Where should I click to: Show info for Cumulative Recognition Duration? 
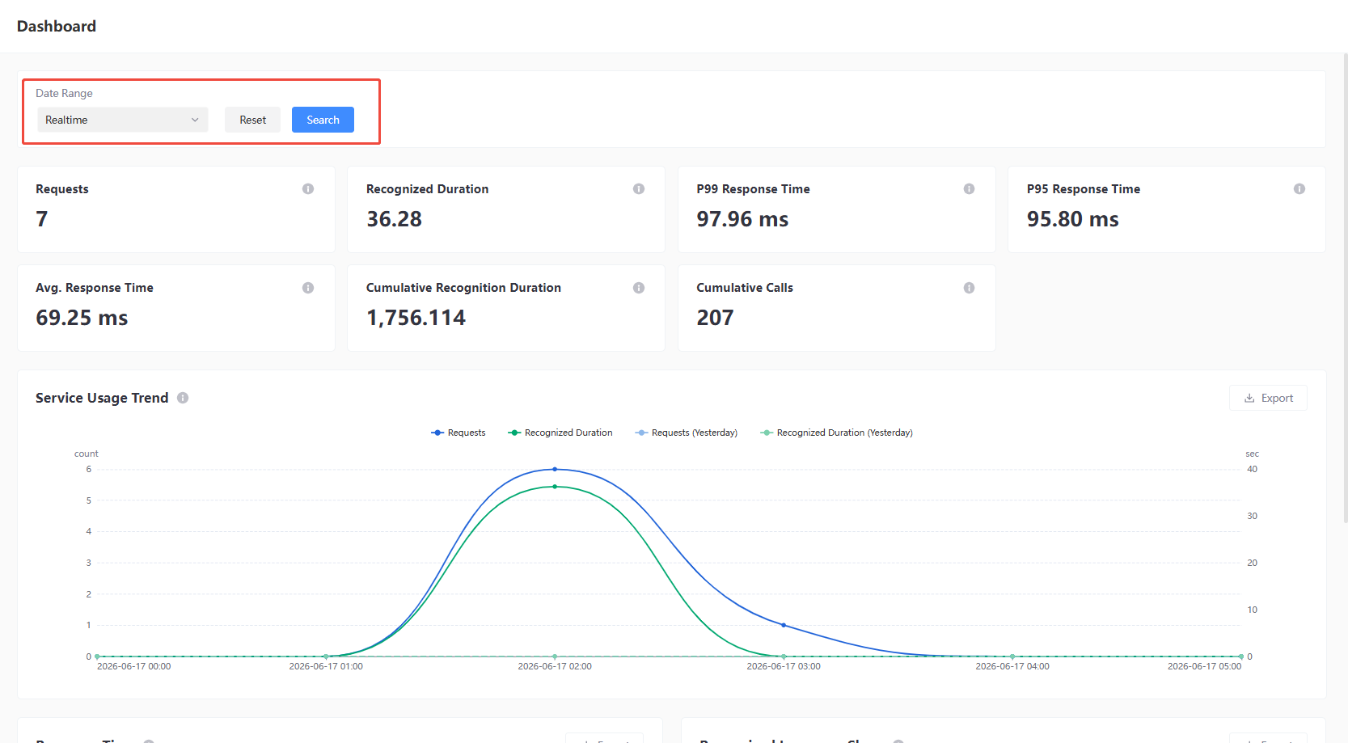pos(639,288)
